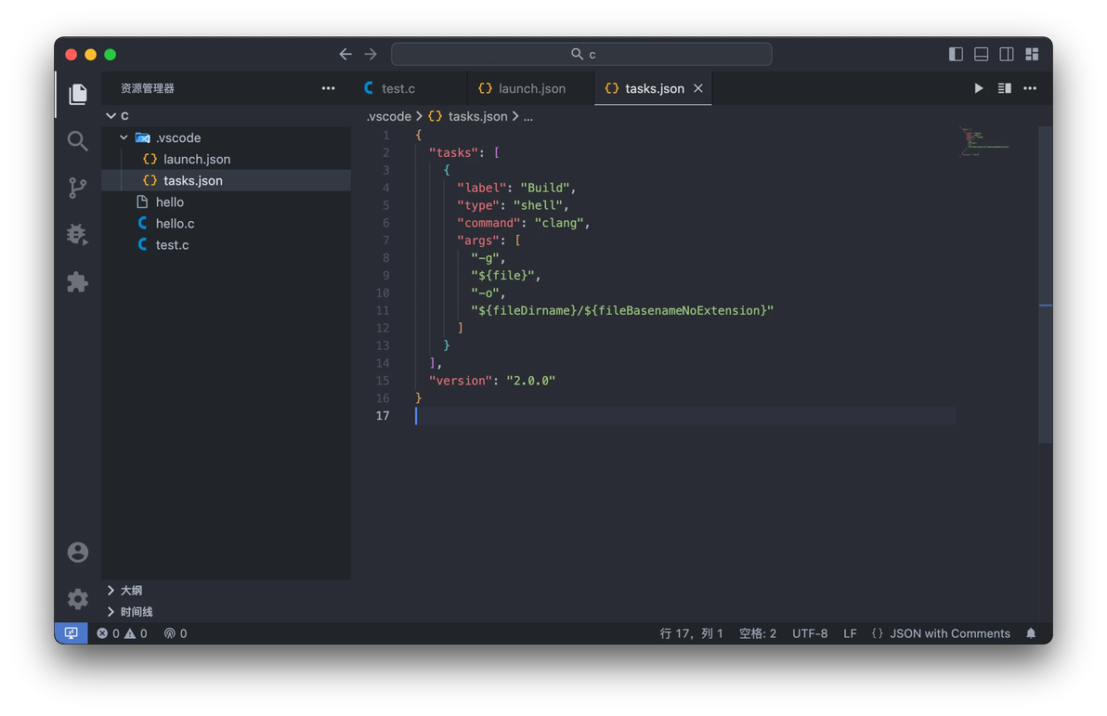Open the Source Control view icon
The width and height of the screenshot is (1107, 716).
(78, 188)
